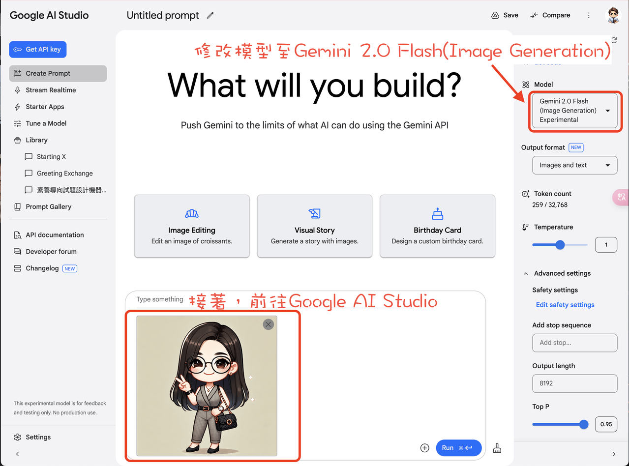The height and width of the screenshot is (466, 629).
Task: Open Edit safety settings
Action: point(565,305)
